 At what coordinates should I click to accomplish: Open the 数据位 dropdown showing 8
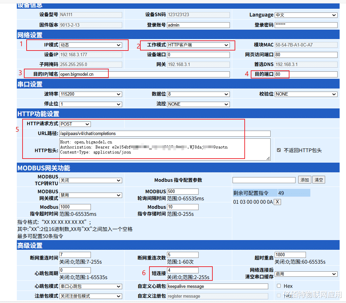click(x=198, y=94)
